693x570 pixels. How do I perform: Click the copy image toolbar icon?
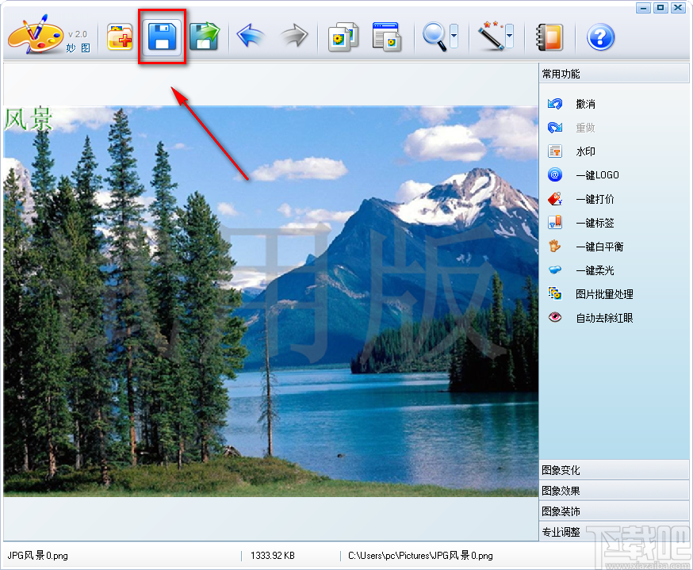343,36
